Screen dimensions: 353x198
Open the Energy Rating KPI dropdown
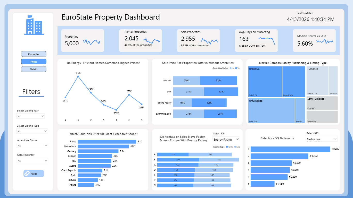click(226, 140)
